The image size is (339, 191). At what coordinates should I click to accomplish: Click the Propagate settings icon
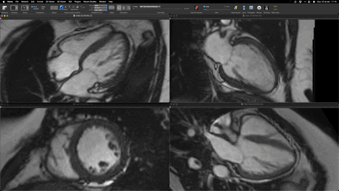[251, 8]
